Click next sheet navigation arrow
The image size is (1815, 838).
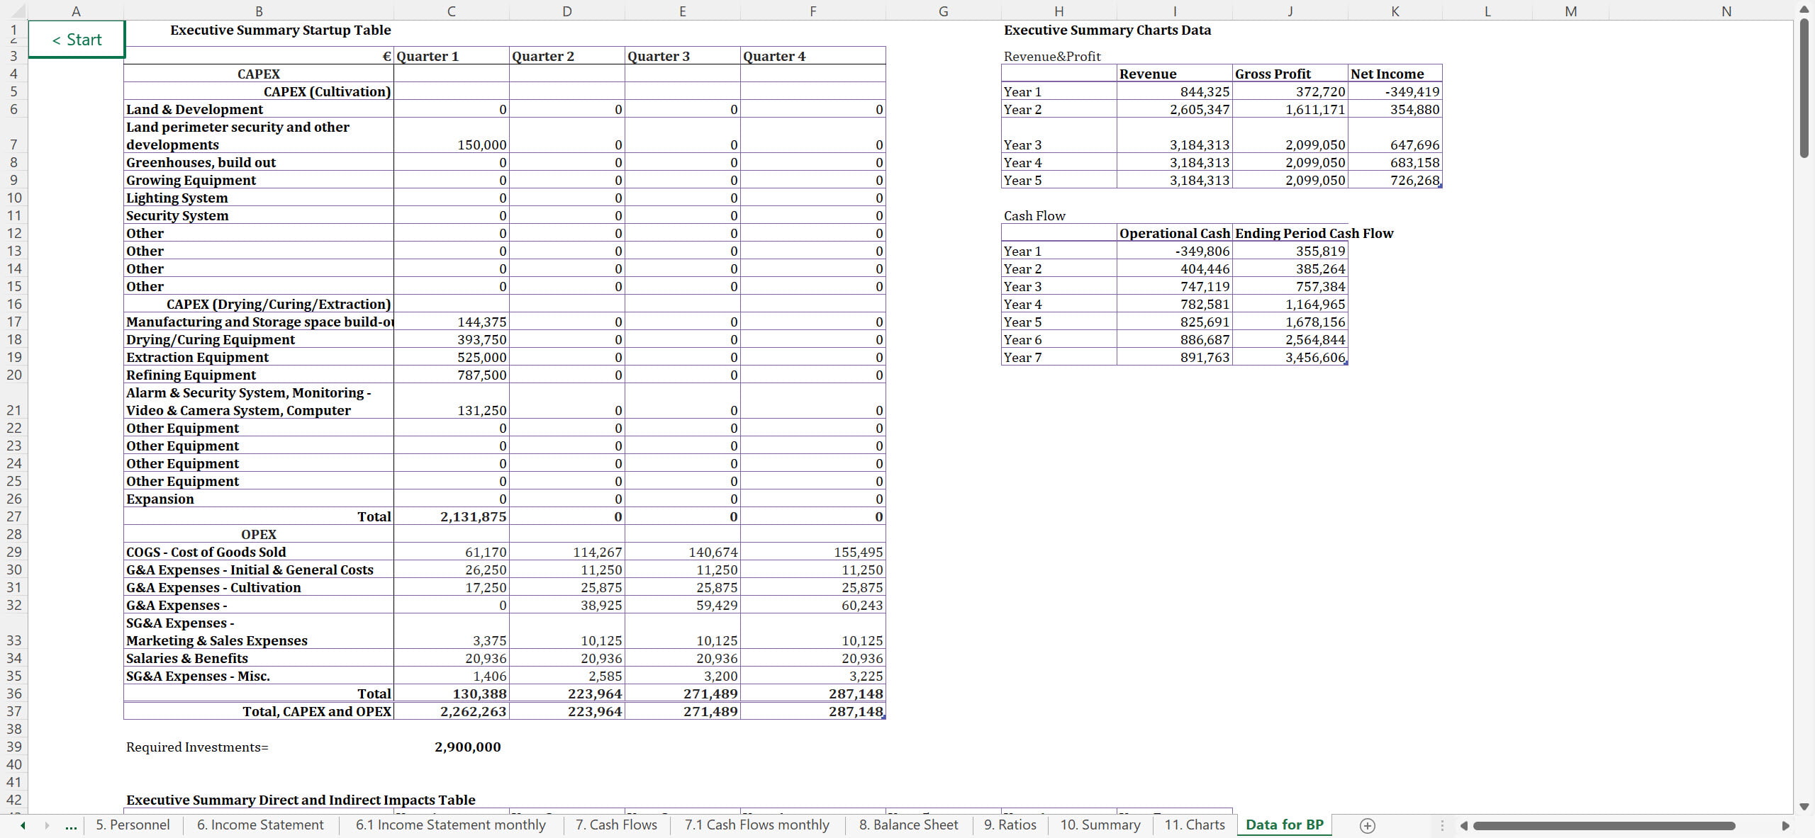[x=47, y=825]
